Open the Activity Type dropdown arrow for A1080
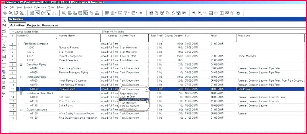This screenshot has width=307, height=134. click(x=146, y=89)
